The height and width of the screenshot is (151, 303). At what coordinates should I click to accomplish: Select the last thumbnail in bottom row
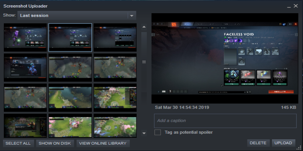pos(115,126)
